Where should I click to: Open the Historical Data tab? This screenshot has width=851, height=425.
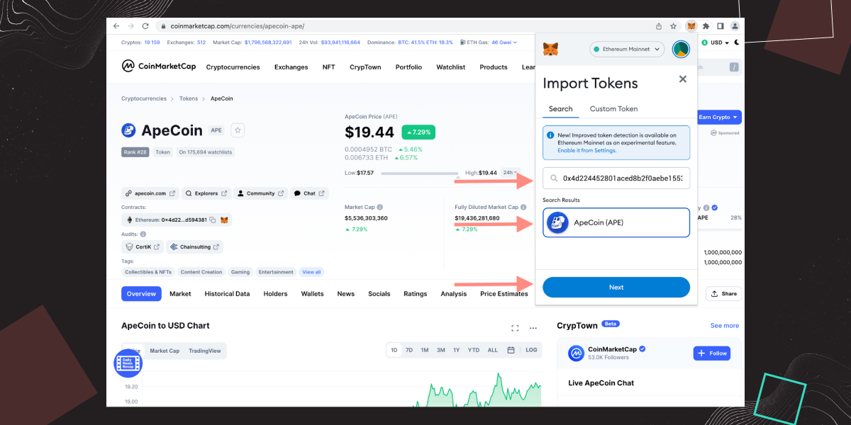click(x=227, y=293)
